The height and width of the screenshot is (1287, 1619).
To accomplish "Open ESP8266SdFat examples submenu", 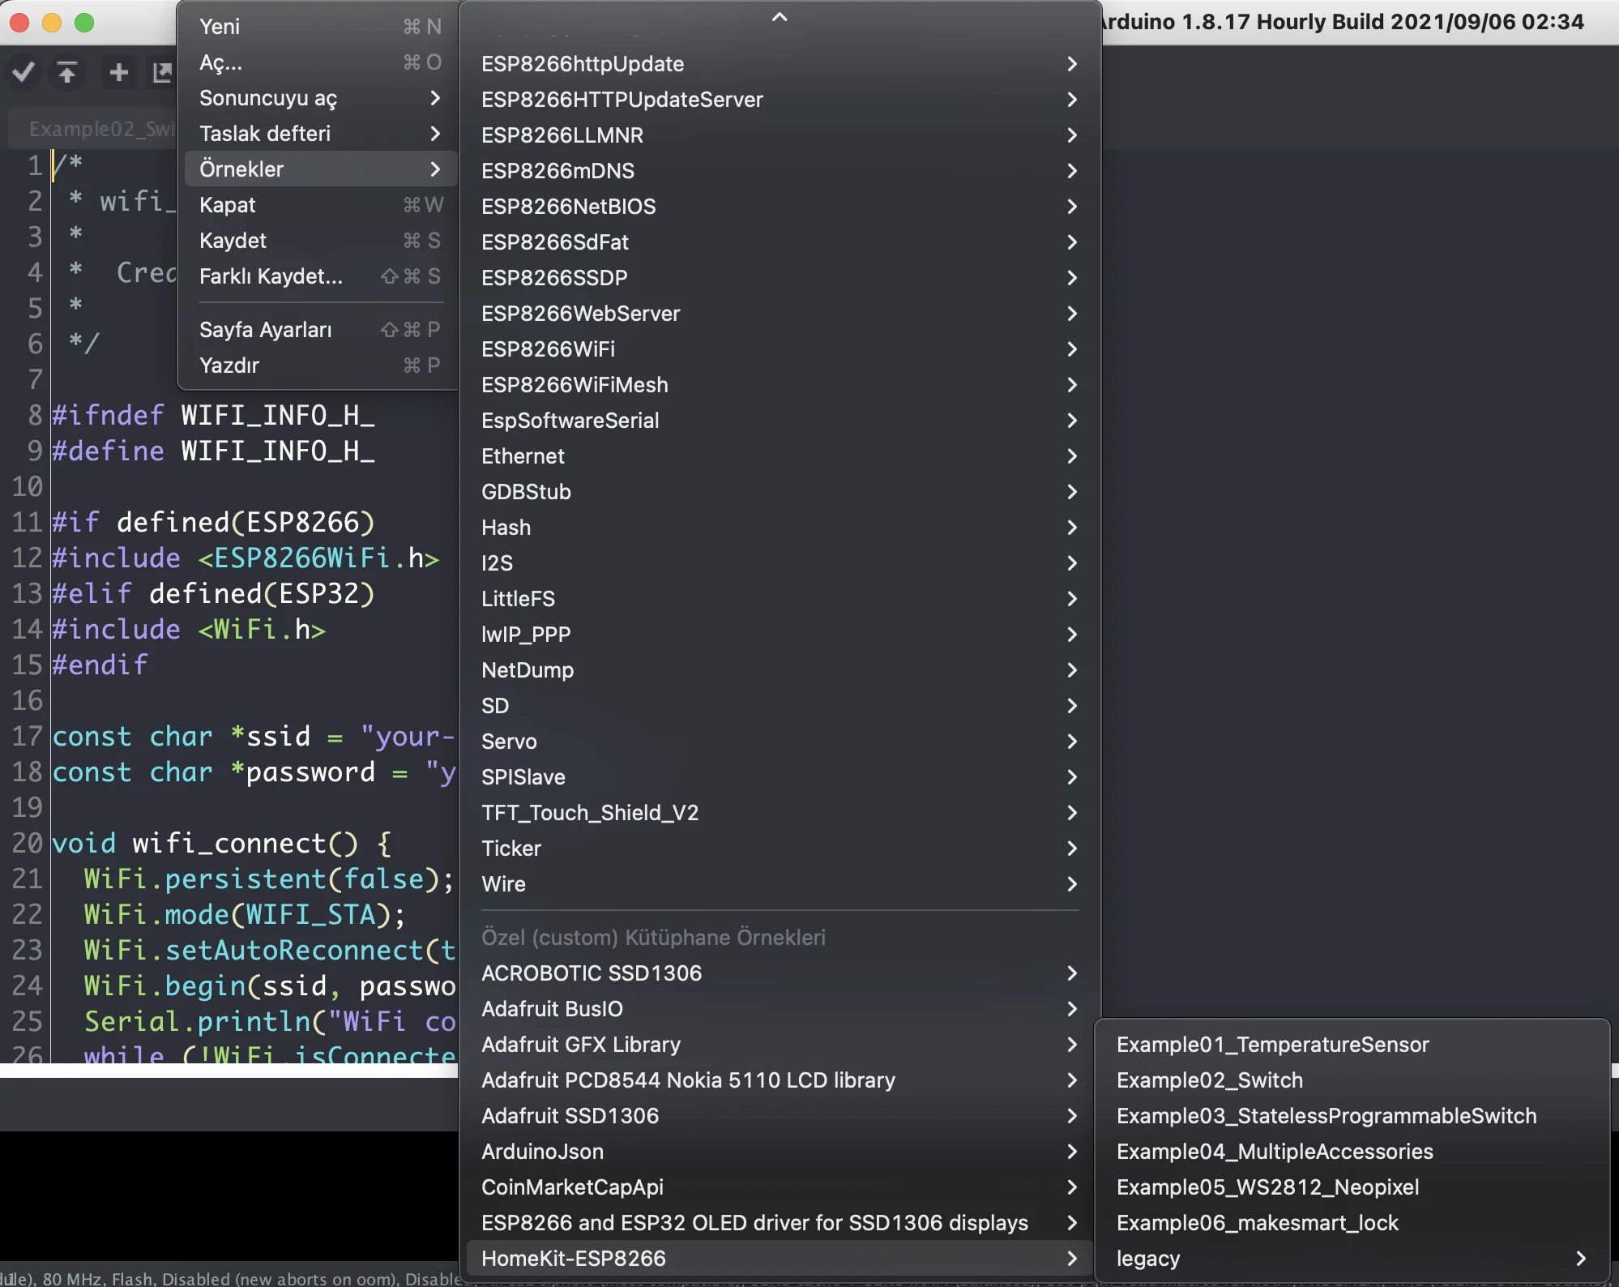I will [780, 242].
